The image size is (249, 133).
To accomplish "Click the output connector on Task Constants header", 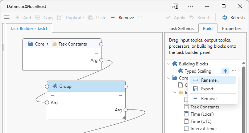I will pyautogui.click(x=101, y=44).
